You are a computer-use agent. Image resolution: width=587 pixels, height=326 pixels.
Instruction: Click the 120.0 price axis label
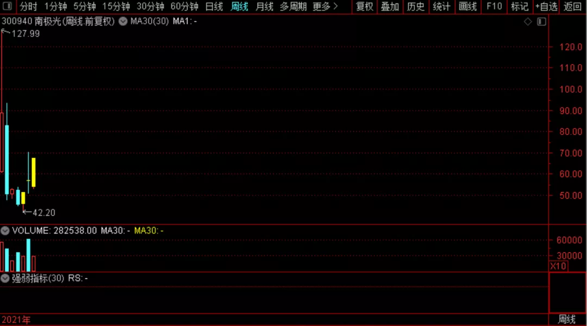click(x=571, y=47)
